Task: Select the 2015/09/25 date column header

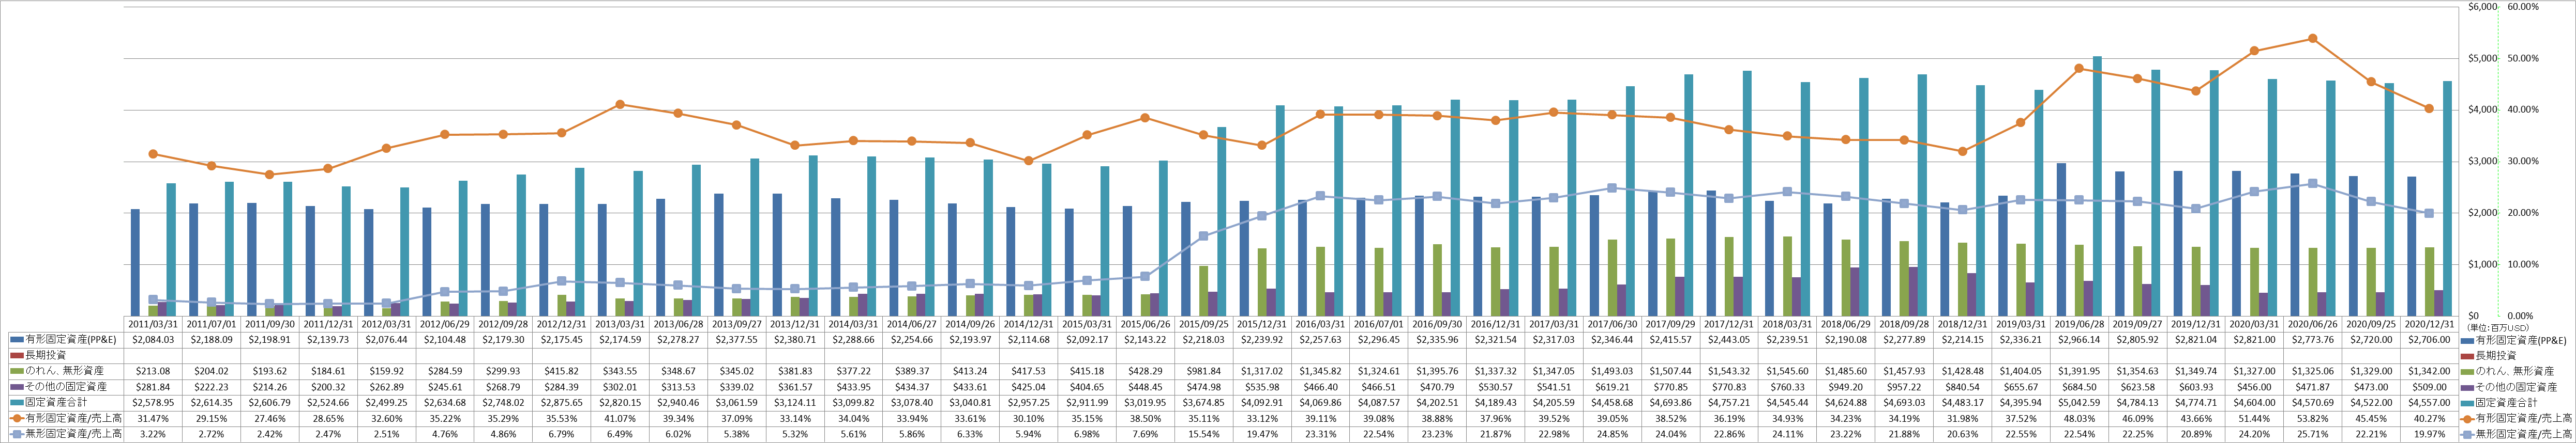Action: pyautogui.click(x=1204, y=323)
